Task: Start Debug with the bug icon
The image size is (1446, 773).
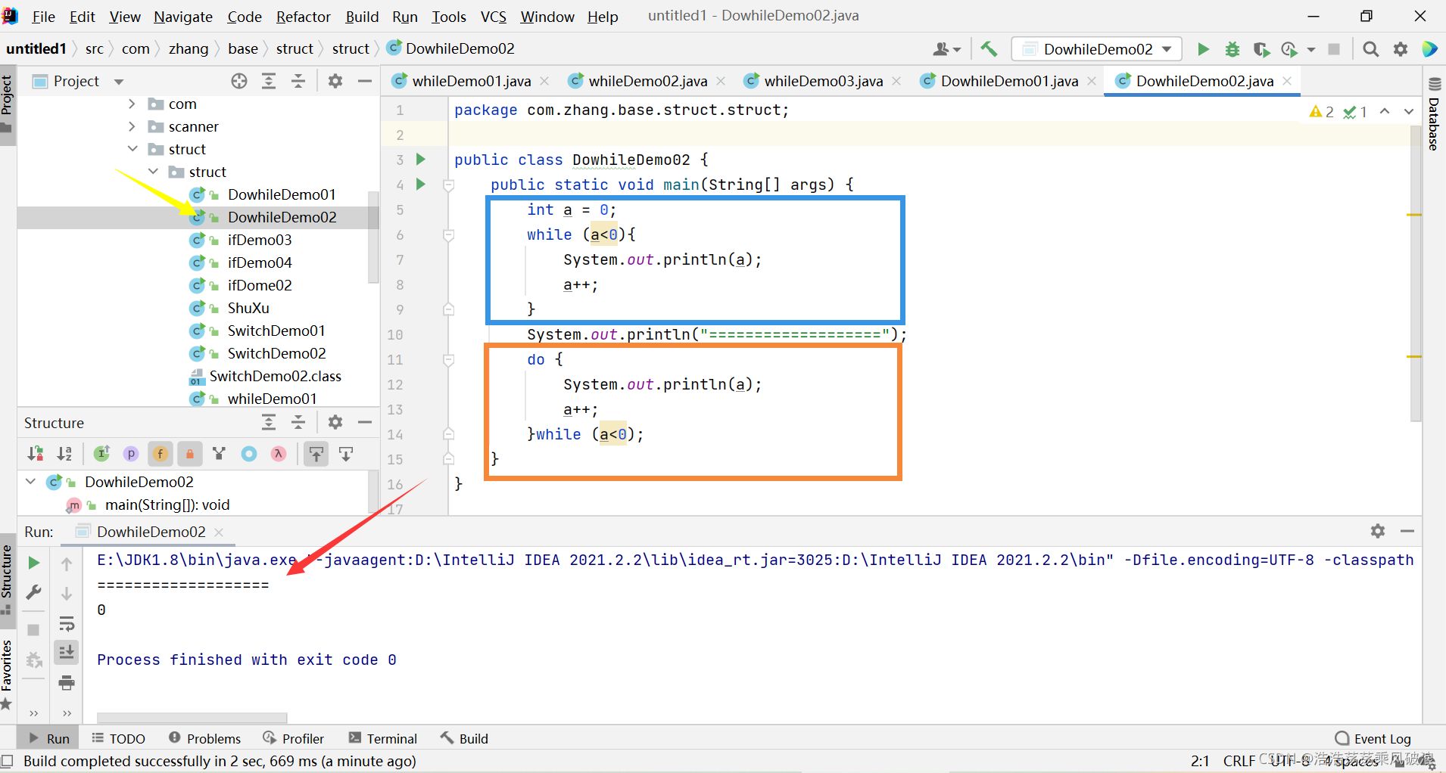Action: [x=1233, y=49]
